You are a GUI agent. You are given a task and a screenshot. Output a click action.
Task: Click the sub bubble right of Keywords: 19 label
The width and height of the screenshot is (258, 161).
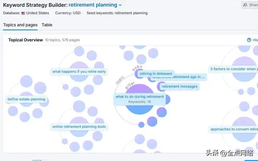(x=168, y=100)
